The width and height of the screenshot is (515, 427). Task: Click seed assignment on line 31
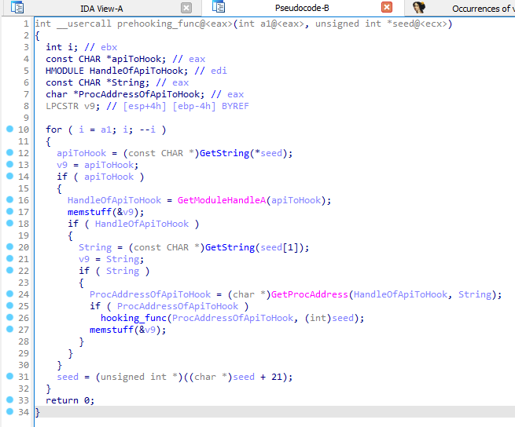(175, 377)
